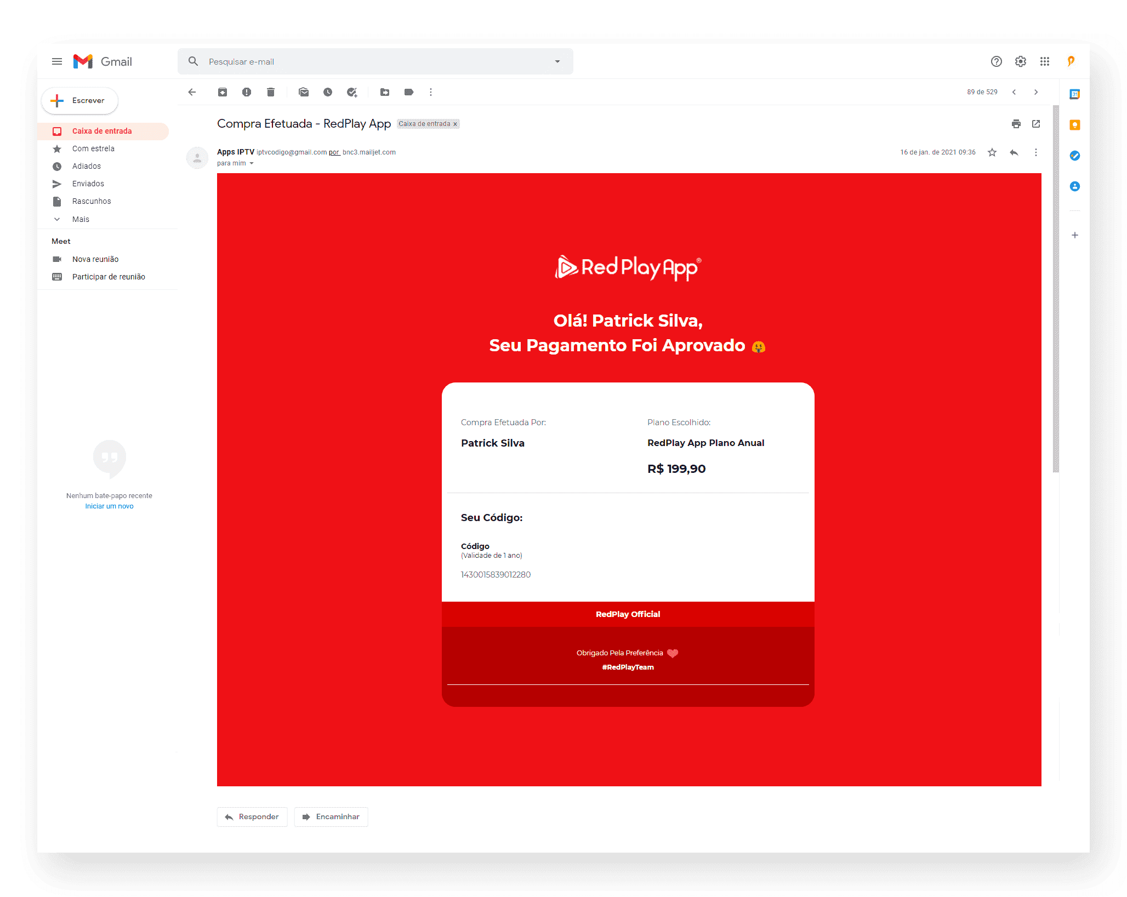Show search options dropdown arrow
The image size is (1127, 897).
557,61
